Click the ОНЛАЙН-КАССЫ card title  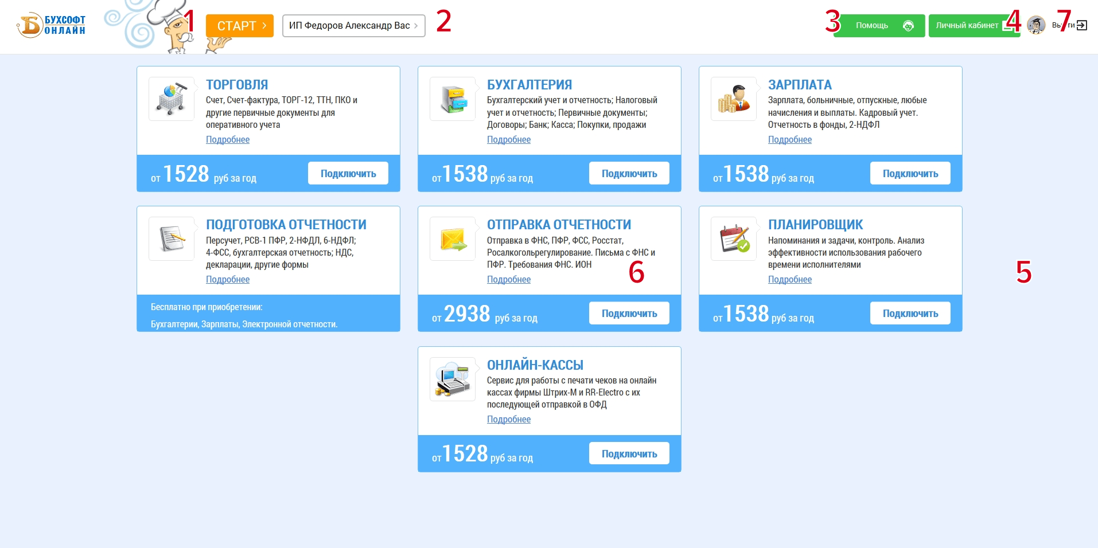pos(535,365)
